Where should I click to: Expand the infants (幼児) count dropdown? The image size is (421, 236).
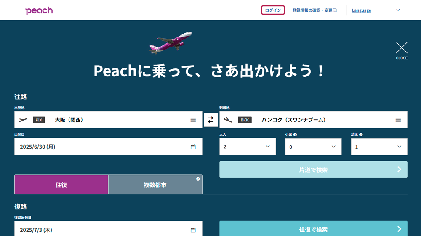click(379, 147)
